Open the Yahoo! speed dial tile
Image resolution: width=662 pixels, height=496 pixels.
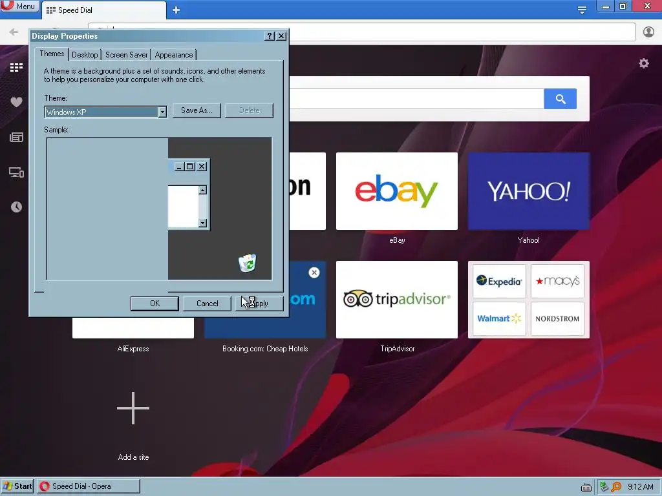pyautogui.click(x=529, y=191)
